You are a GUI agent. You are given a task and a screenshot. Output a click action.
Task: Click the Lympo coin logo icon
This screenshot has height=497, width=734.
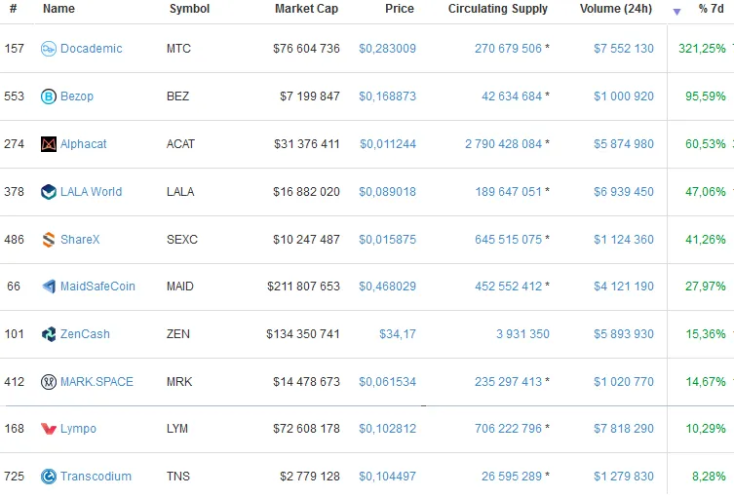(x=49, y=429)
